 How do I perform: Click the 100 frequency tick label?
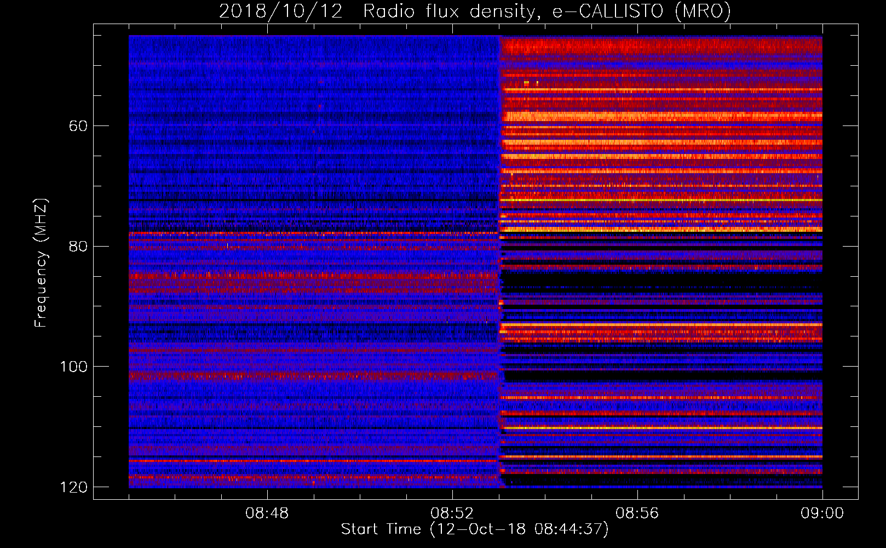click(74, 367)
